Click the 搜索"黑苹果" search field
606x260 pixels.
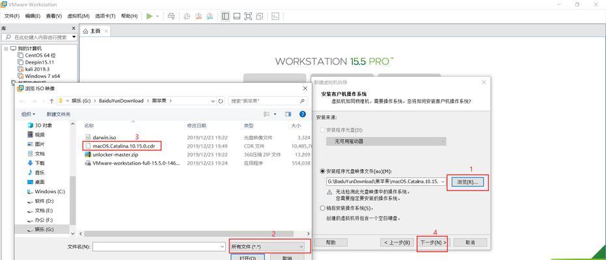point(268,101)
